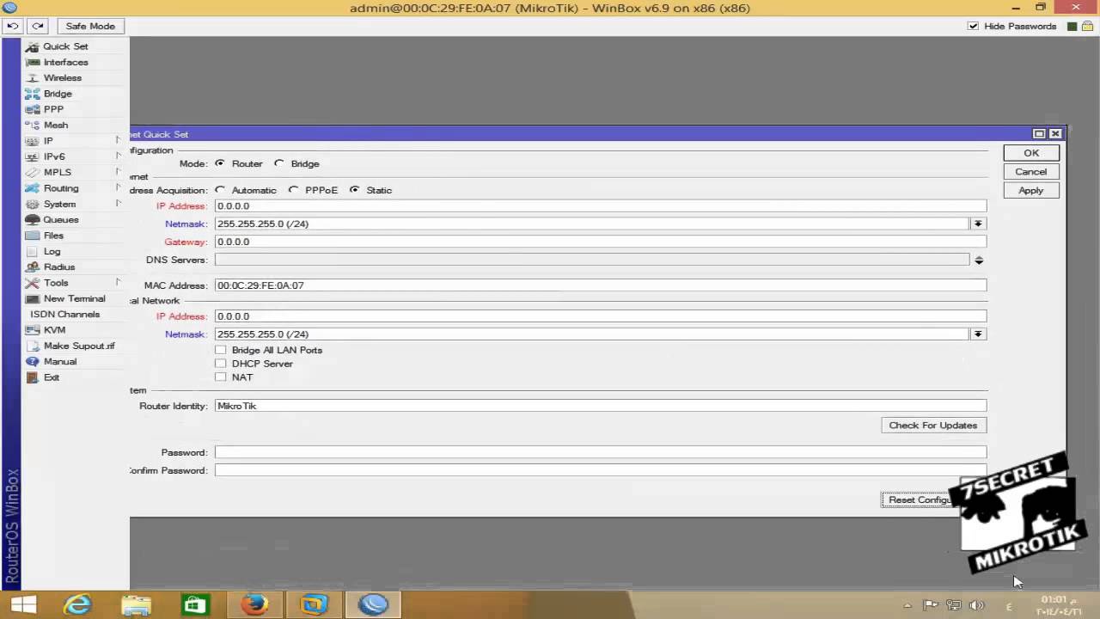The width and height of the screenshot is (1100, 619).
Task: Click the Gateway input field
Action: 601,242
